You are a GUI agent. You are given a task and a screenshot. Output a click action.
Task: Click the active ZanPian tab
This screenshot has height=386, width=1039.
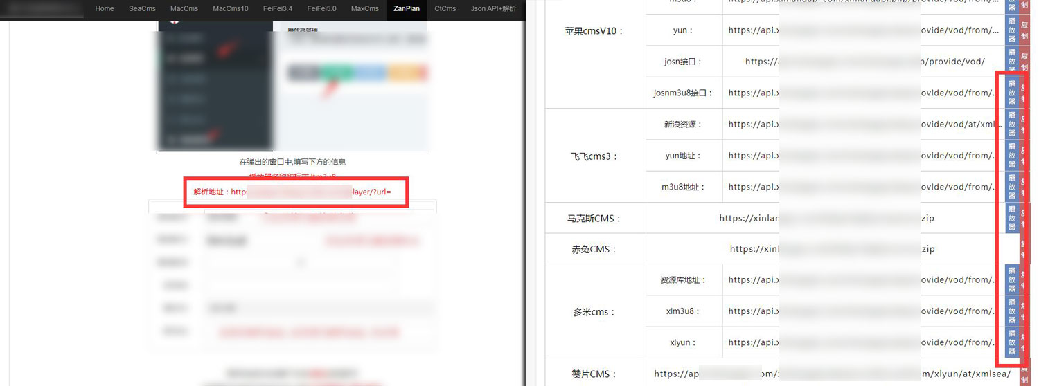pyautogui.click(x=407, y=9)
